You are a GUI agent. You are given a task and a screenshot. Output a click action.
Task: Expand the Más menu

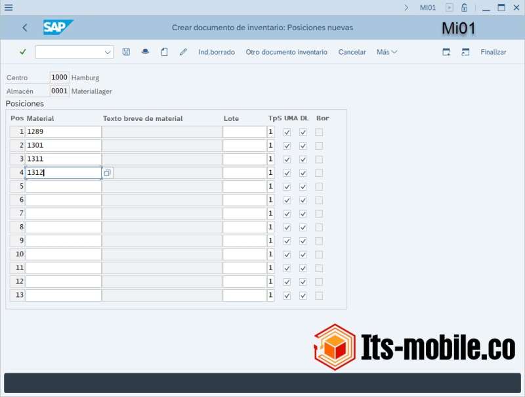[387, 52]
